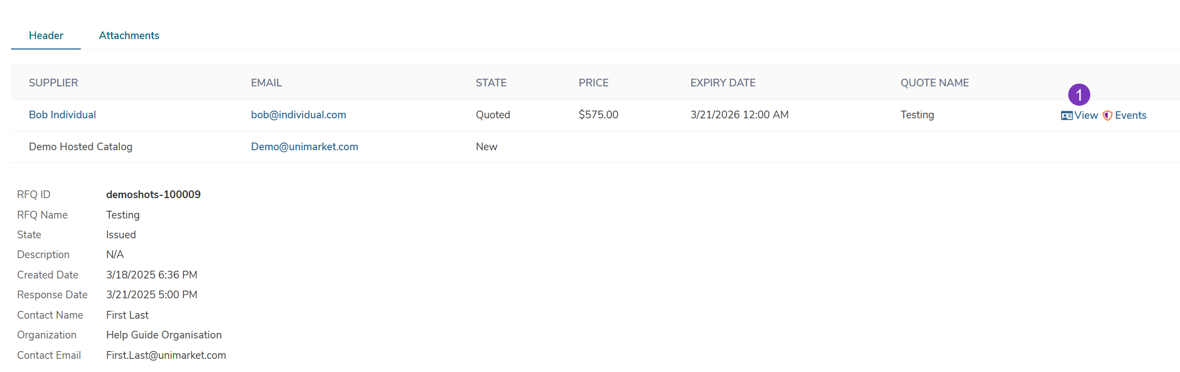
Task: Click the Demo Hosted Catalog supplier row
Action: pos(80,147)
